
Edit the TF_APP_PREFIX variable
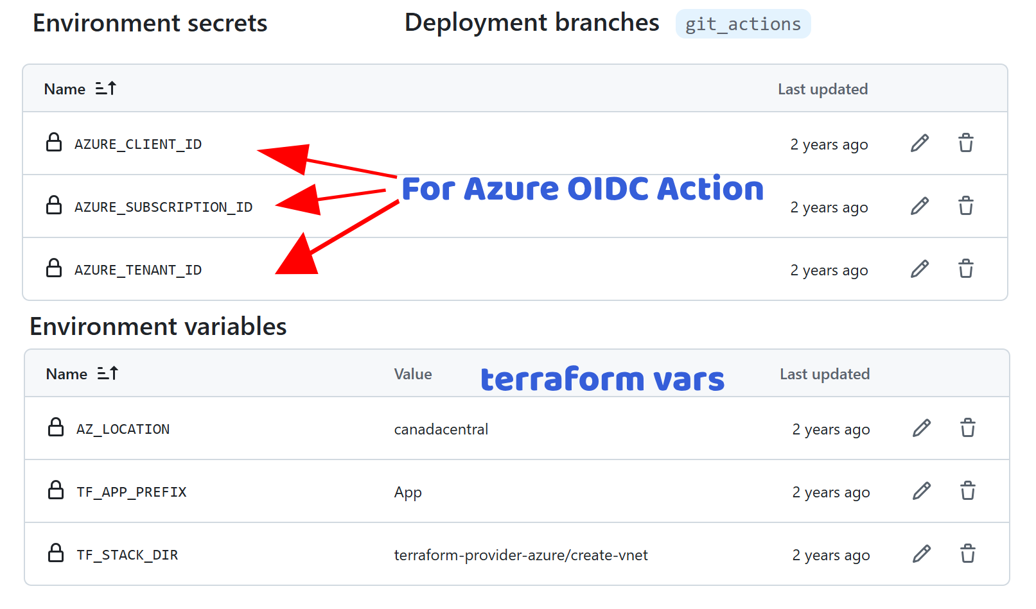921,491
